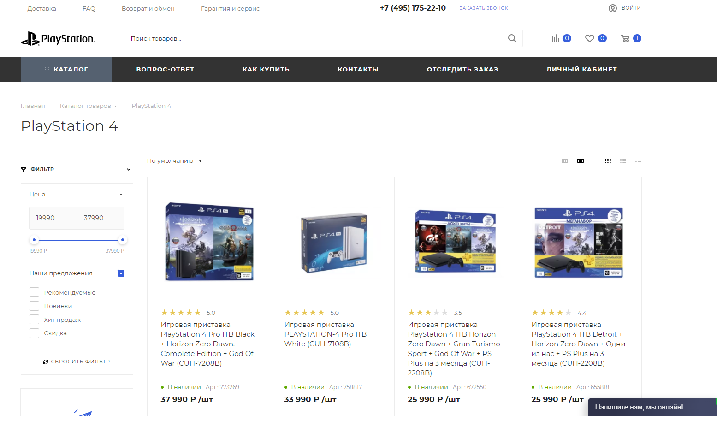Viewport: 717px width, 421px height.
Task: Expand Каталог товаров breadcrumb dropdown
Action: click(x=115, y=106)
